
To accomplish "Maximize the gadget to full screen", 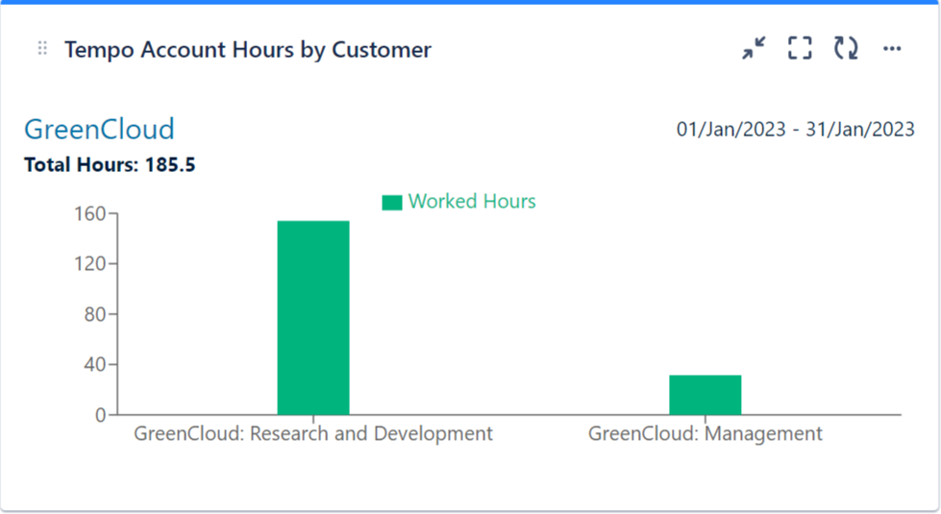I will pyautogui.click(x=800, y=49).
